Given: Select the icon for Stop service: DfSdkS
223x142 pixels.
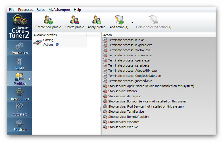Looking at the screenshot, I should pyautogui.click(x=105, y=91).
